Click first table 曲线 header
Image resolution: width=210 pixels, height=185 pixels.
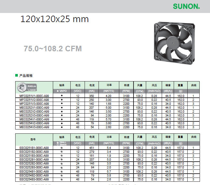pyautogui.click(x=194, y=87)
